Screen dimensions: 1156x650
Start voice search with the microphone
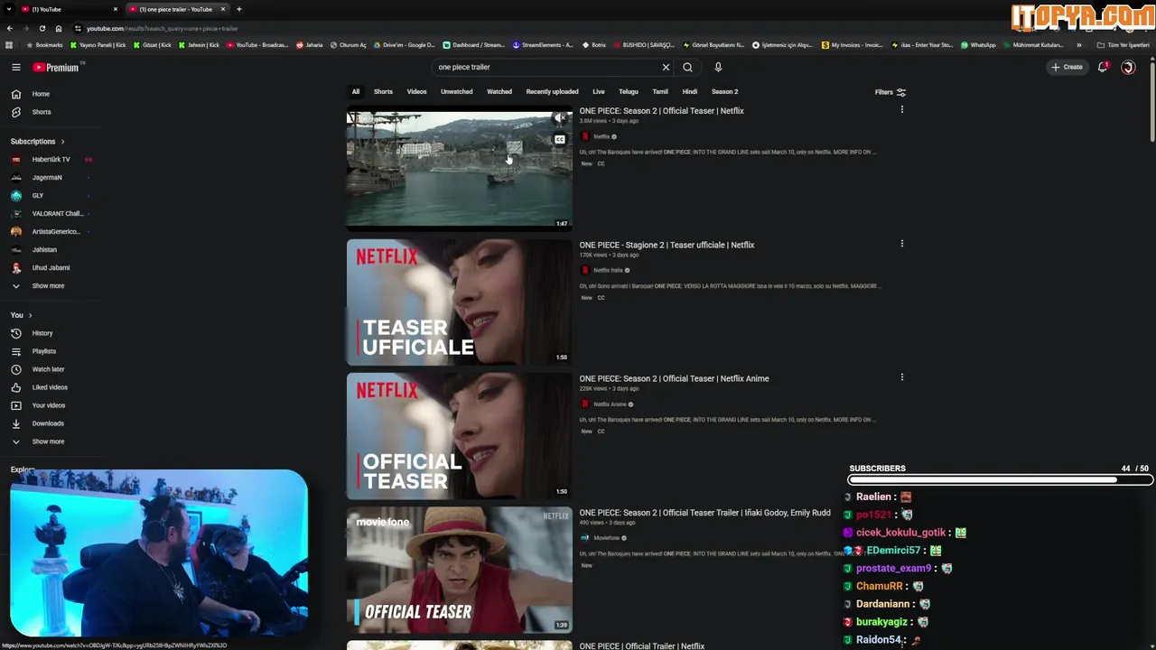[718, 67]
